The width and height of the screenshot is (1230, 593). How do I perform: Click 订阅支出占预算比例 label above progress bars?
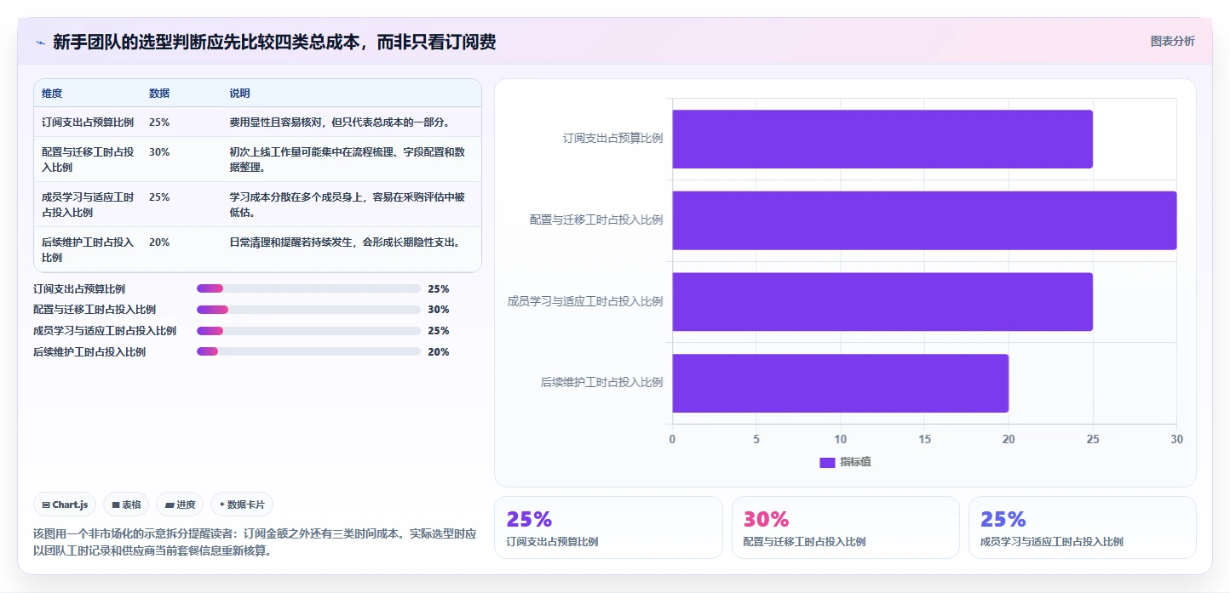click(79, 289)
